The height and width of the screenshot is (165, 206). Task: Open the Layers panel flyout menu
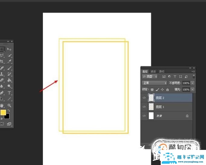click(x=193, y=71)
